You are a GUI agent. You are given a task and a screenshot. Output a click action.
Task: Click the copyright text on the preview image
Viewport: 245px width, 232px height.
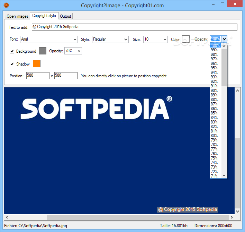point(188,209)
